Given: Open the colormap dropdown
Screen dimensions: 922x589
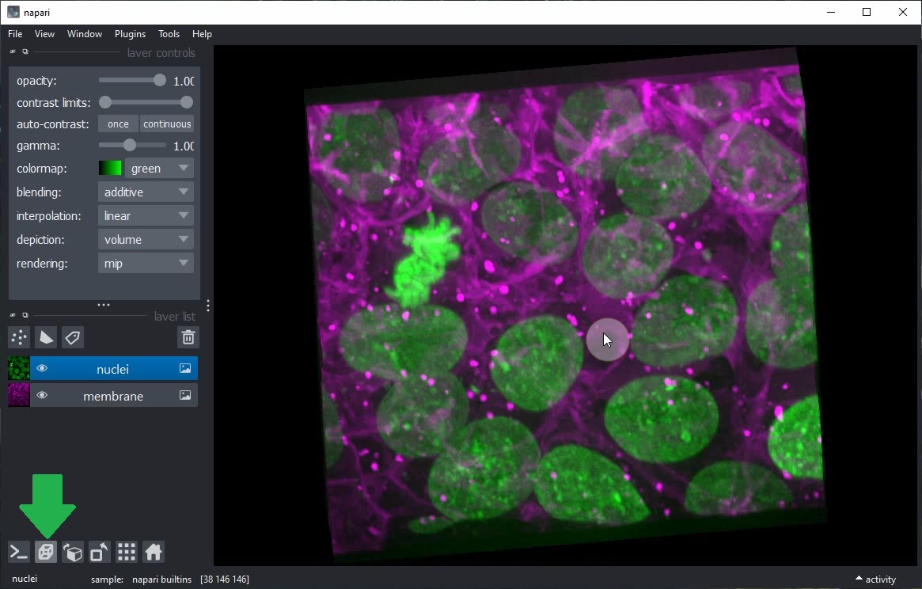Looking at the screenshot, I should [158, 169].
